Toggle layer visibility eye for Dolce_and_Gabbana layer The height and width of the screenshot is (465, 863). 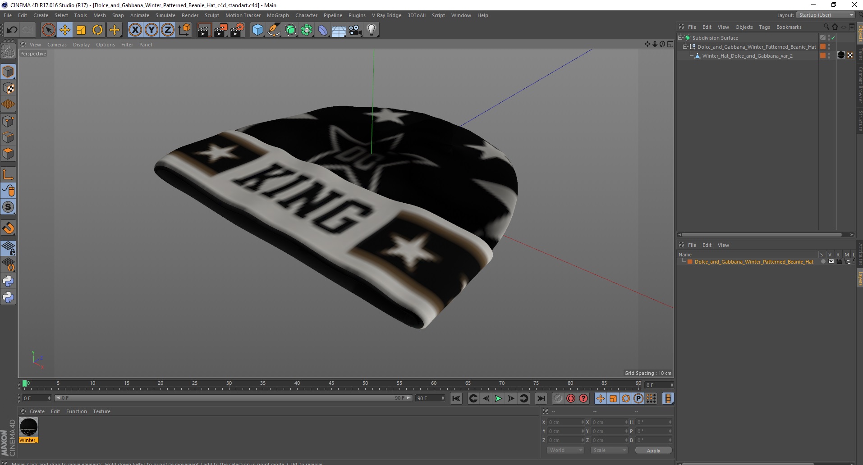point(831,262)
